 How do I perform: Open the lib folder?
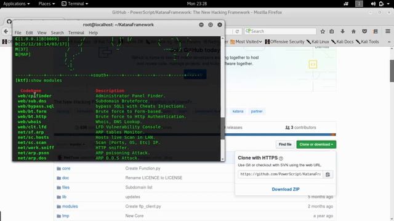coord(64,197)
